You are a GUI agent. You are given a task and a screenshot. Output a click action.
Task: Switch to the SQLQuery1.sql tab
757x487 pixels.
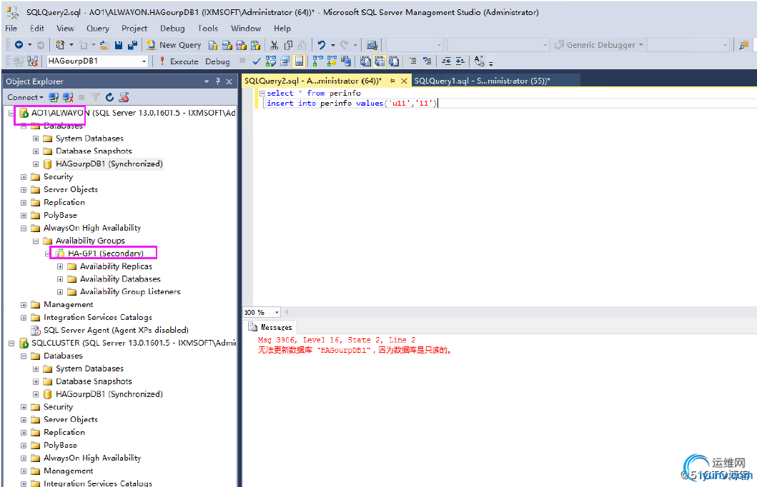point(482,81)
